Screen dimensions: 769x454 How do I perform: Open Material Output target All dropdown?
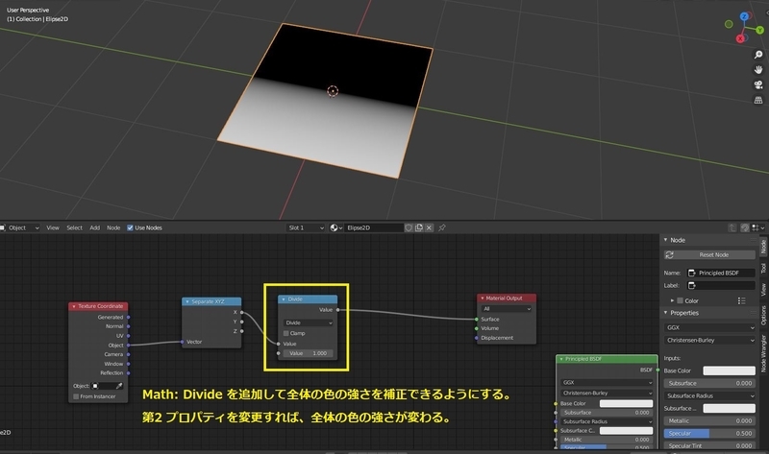(507, 308)
